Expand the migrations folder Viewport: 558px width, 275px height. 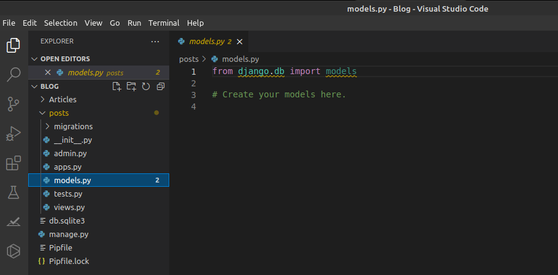coord(47,127)
